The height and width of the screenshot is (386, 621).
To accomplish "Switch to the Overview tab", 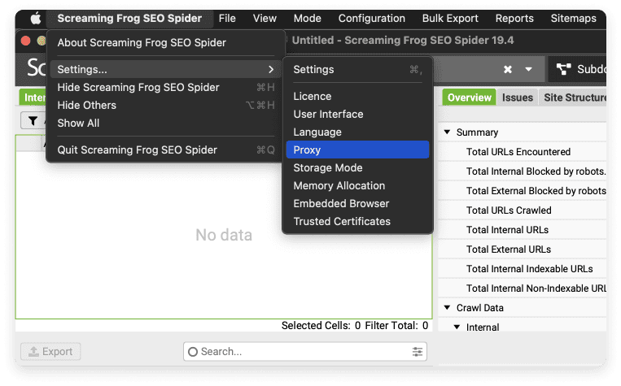I will [470, 98].
